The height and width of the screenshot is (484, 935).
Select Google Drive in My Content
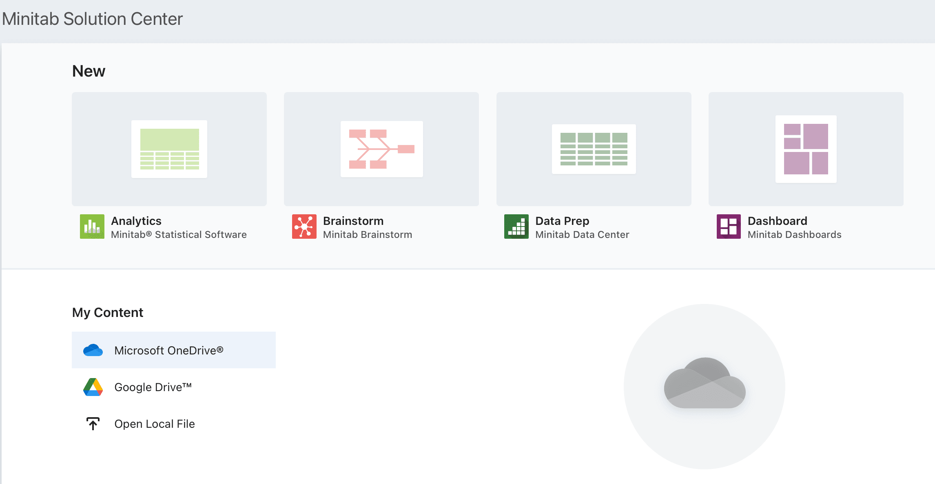[x=174, y=387]
